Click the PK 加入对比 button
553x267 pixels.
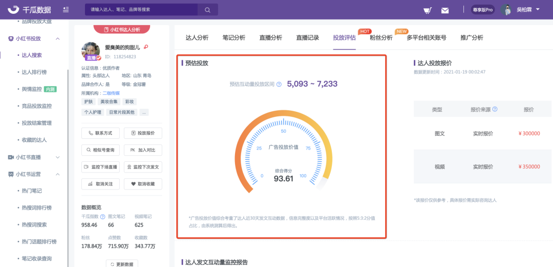point(143,150)
